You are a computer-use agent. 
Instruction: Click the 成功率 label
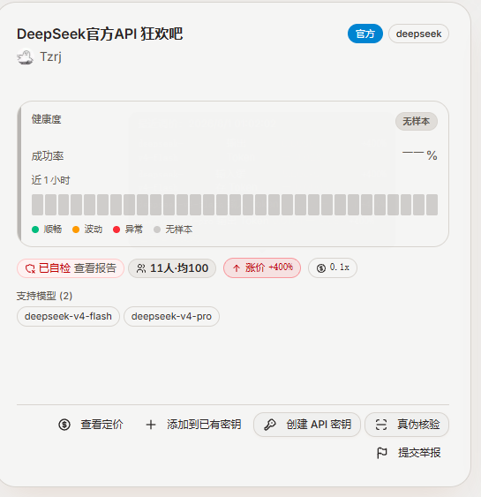pos(48,156)
